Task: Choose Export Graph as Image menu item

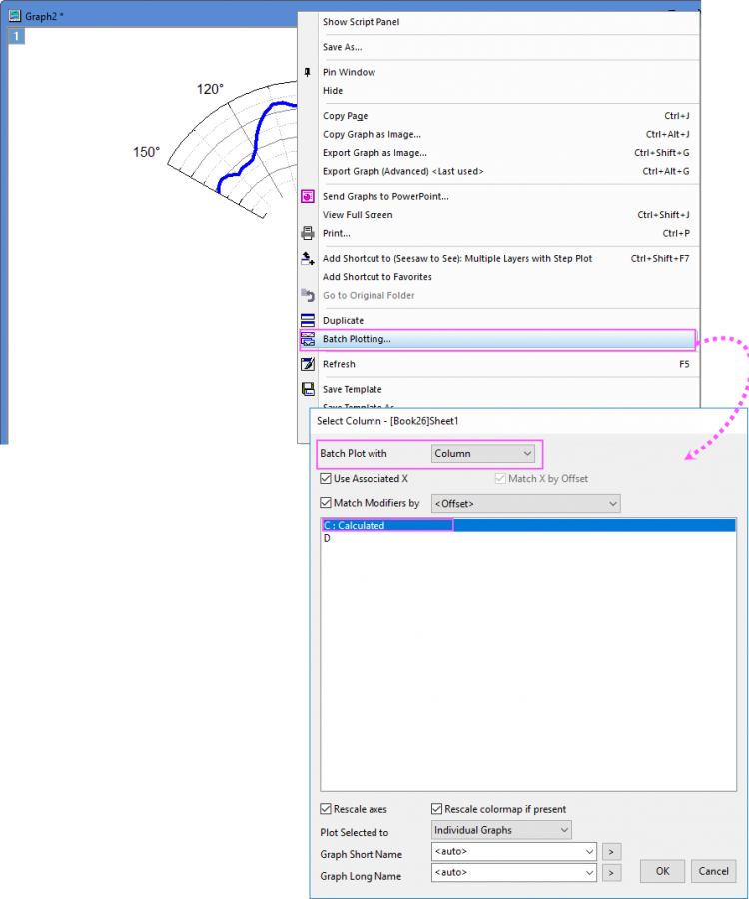Action: [374, 153]
